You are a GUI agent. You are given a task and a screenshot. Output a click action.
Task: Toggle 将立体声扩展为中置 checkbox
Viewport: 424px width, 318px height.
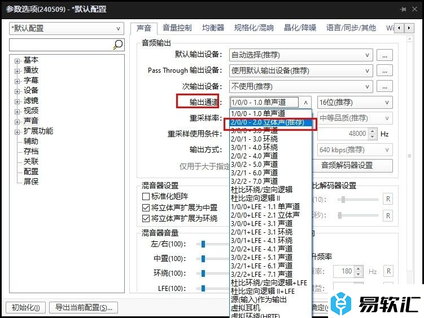[x=146, y=207]
